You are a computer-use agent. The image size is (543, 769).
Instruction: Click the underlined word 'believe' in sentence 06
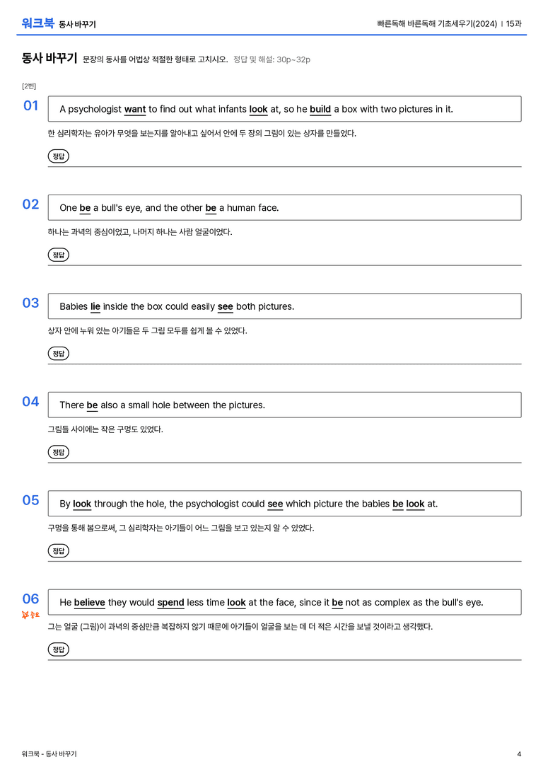coord(90,602)
